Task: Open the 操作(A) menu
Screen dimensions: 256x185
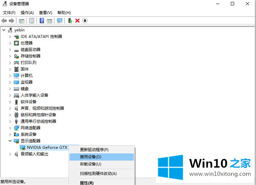Action: click(27, 13)
